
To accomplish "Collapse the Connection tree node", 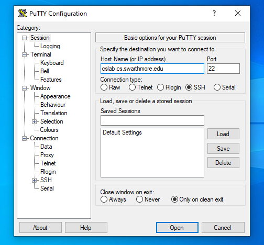I will (24, 138).
